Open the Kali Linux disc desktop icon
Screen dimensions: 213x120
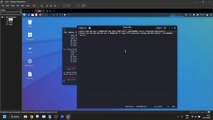coord(30,63)
